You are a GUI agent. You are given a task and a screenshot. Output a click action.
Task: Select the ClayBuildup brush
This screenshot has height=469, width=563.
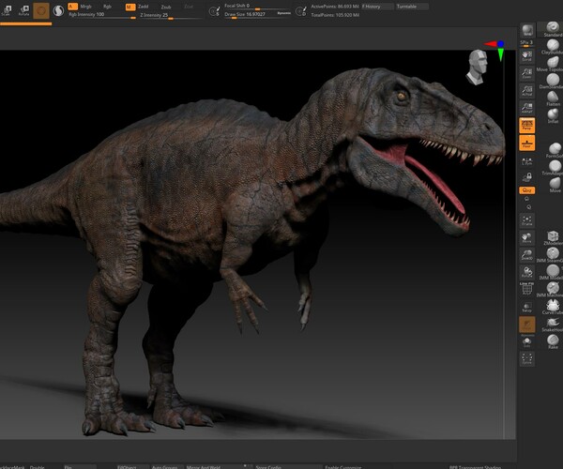coord(553,47)
